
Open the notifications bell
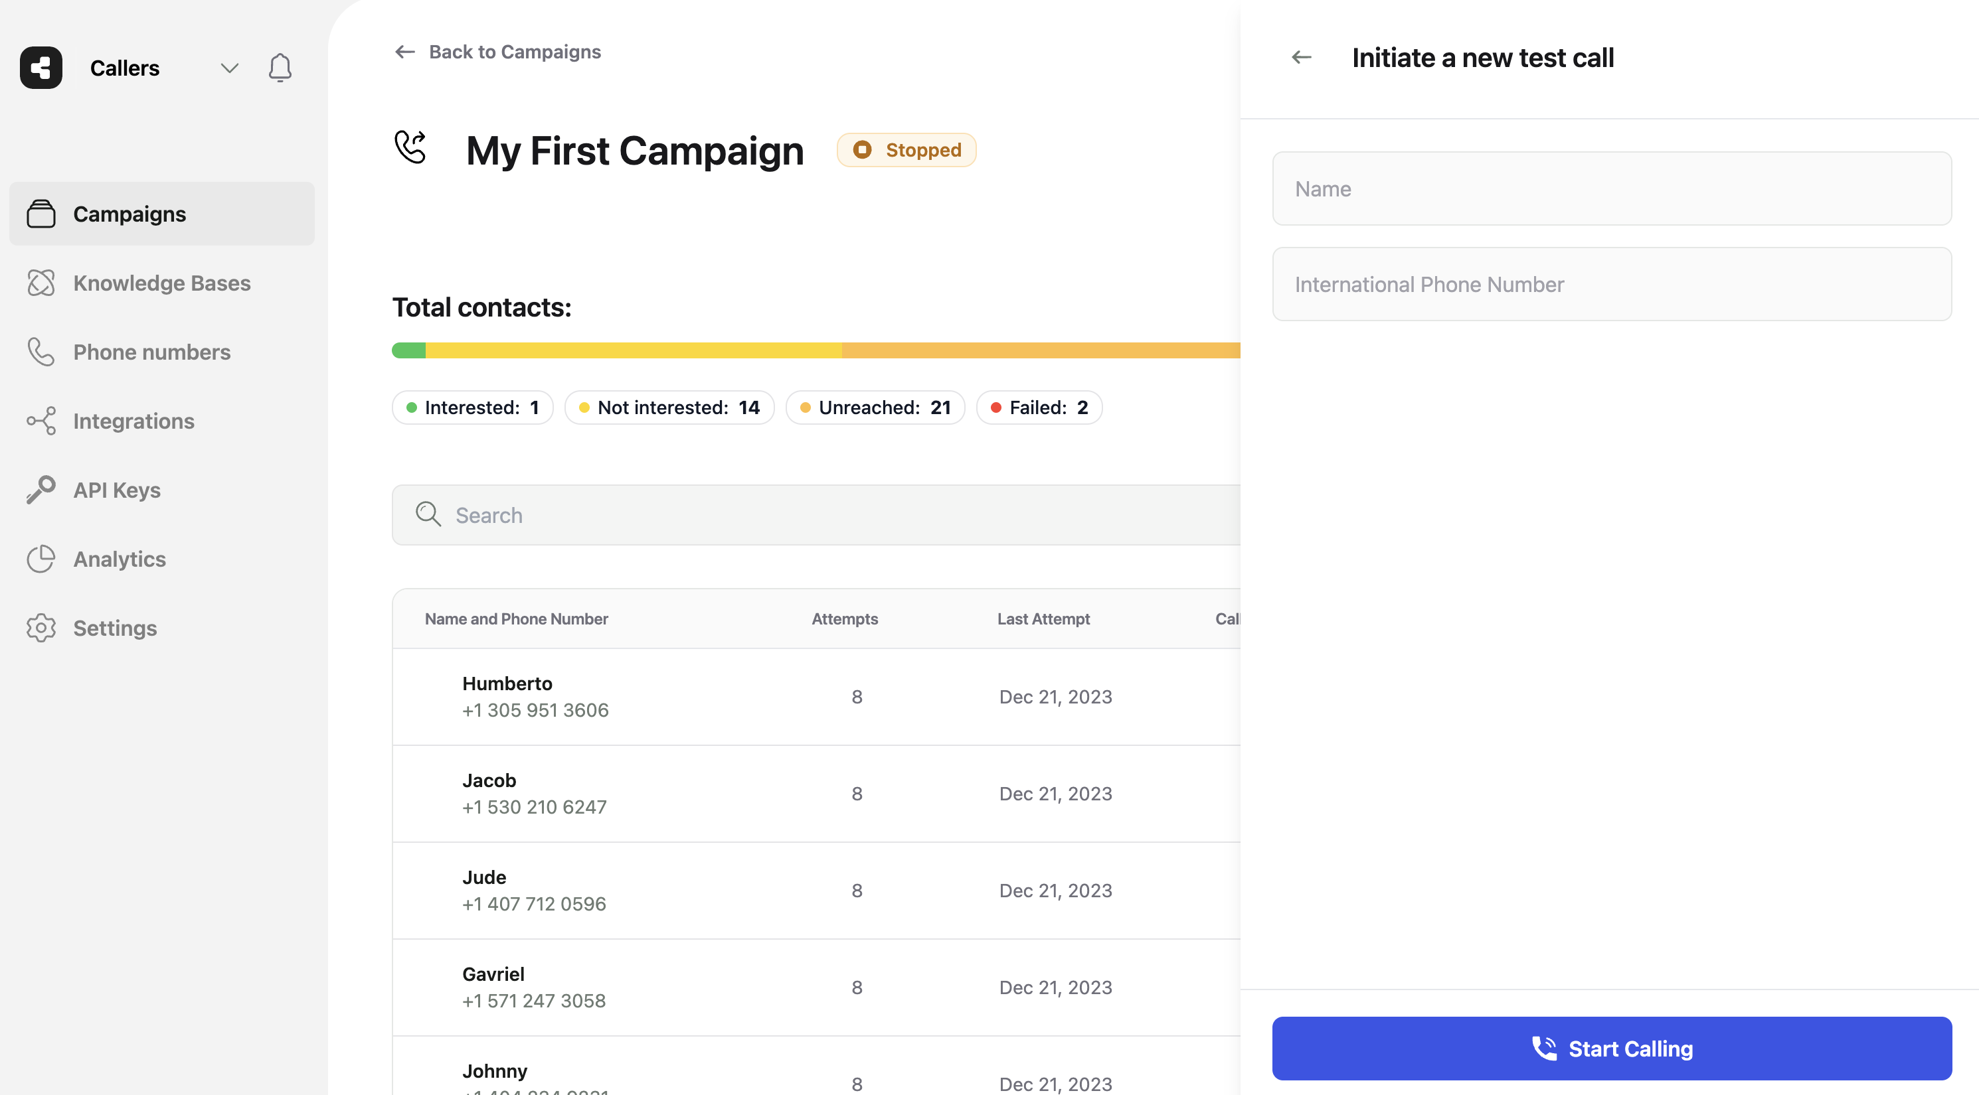(280, 68)
